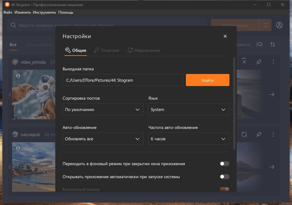Select the Пользователи filter tab
This screenshot has height=205, width=292.
point(40,45)
